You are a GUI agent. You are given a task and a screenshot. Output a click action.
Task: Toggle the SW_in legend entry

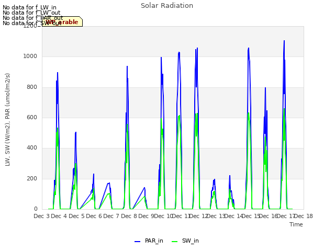point(185,241)
